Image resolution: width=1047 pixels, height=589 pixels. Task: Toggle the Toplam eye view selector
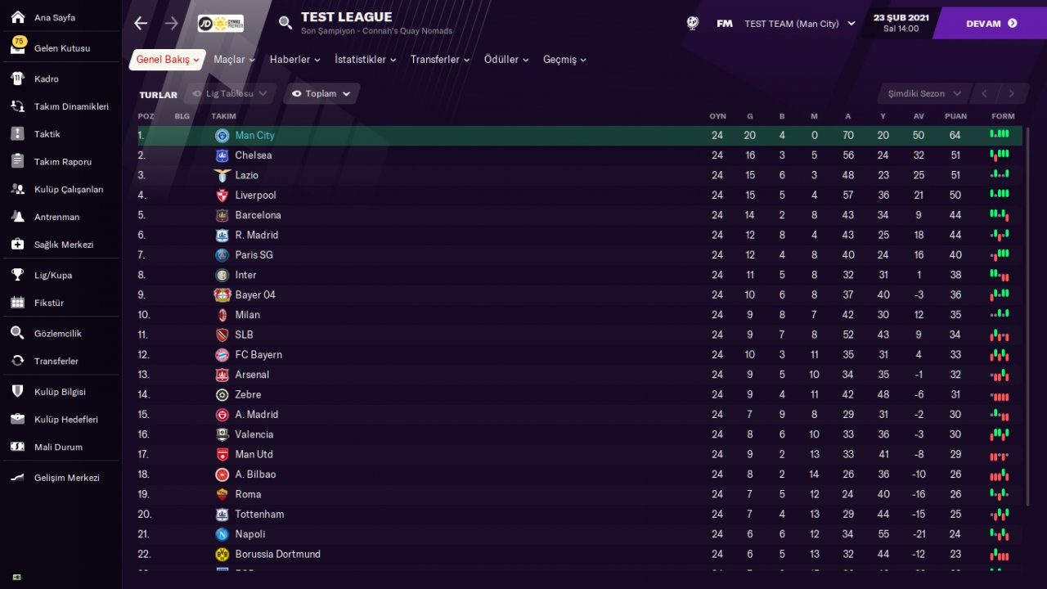pyautogui.click(x=321, y=94)
